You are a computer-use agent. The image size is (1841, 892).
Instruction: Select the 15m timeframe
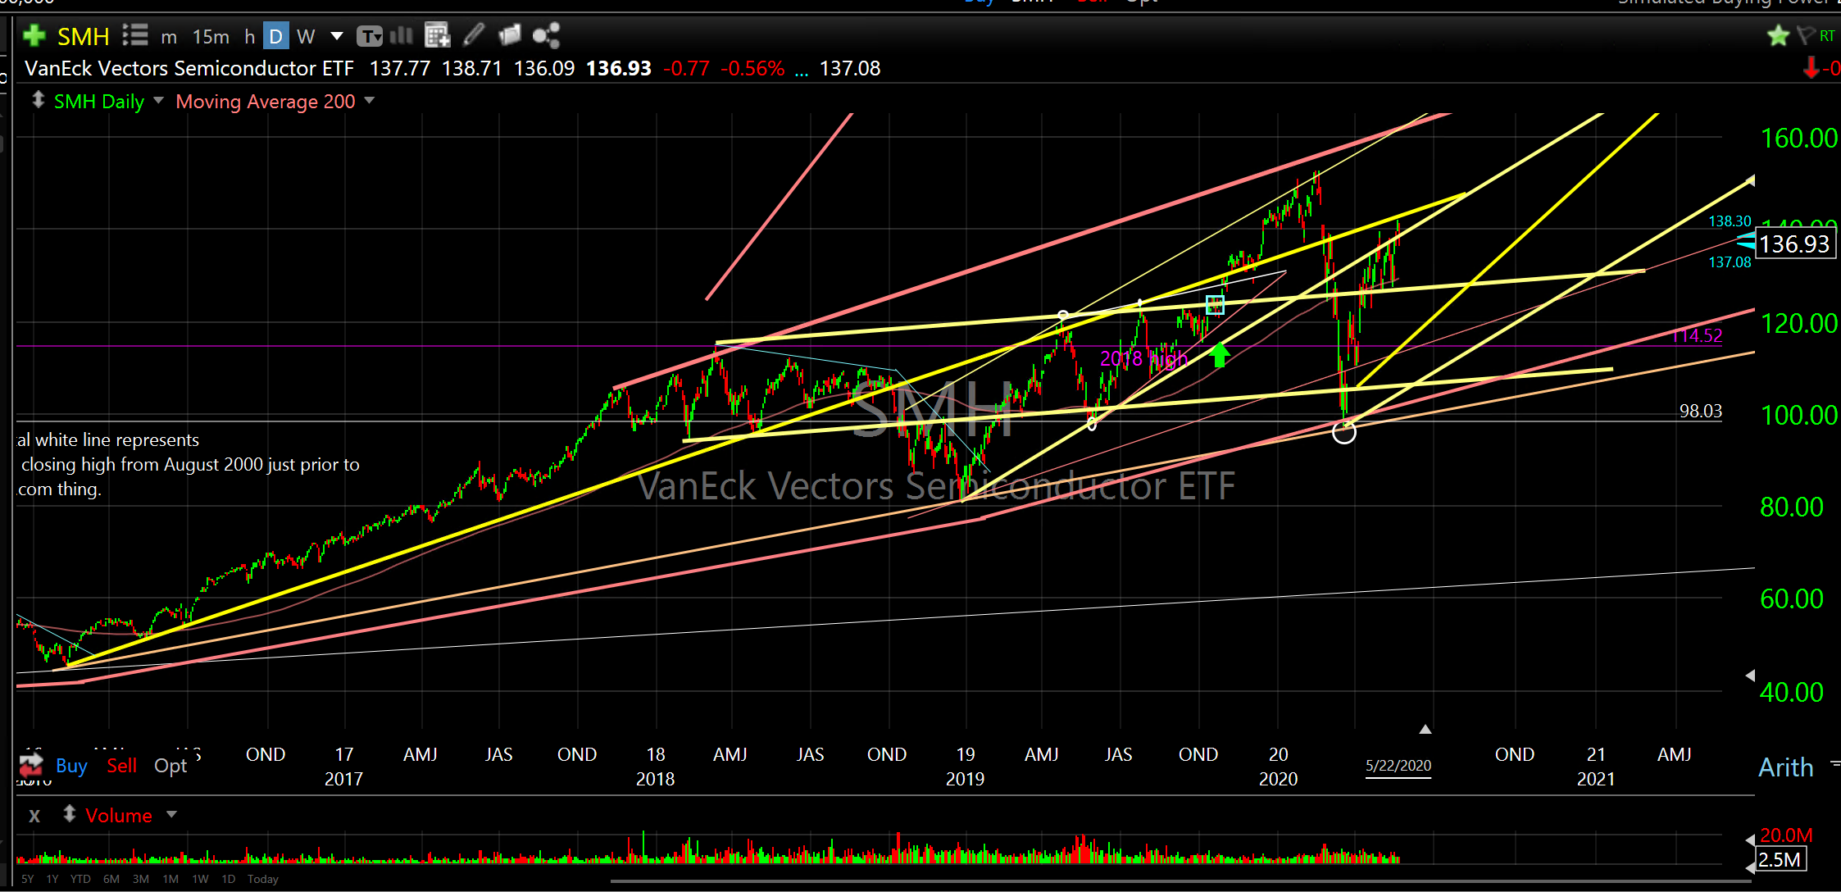tap(211, 36)
